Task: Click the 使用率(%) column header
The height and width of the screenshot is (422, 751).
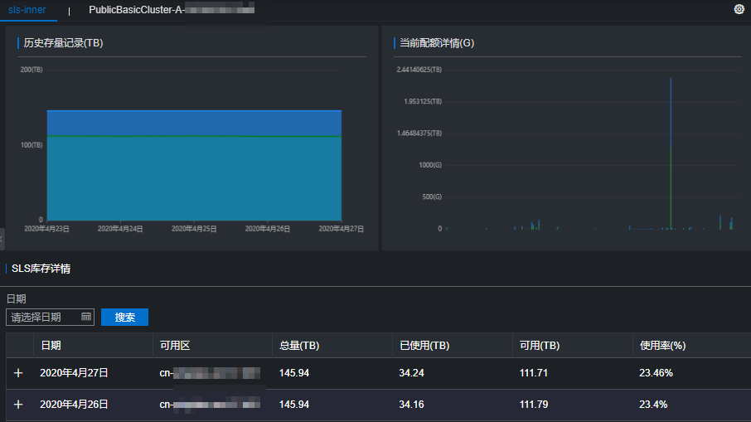Action: pos(663,346)
